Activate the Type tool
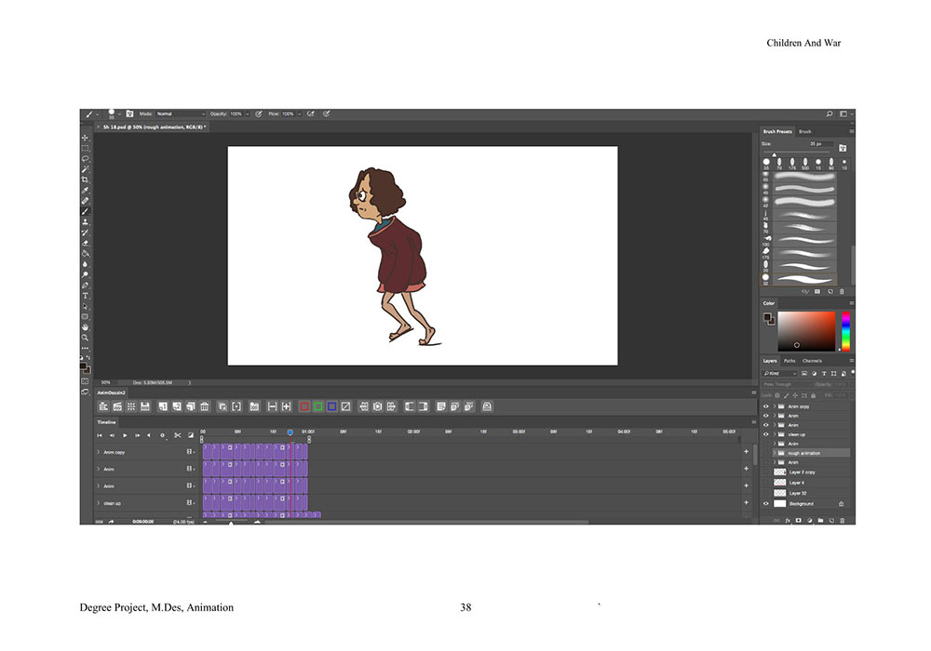931x651 pixels. coord(86,296)
